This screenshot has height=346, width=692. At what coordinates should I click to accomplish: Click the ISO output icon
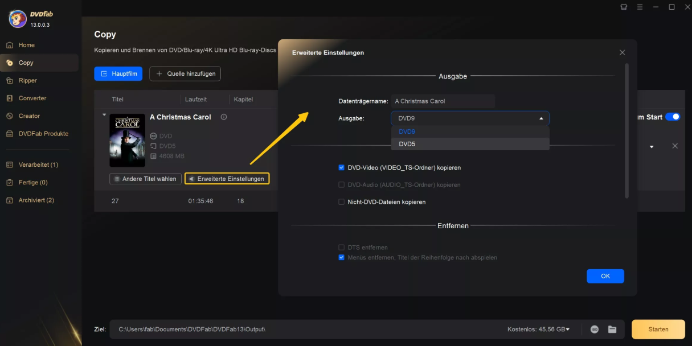click(x=595, y=329)
